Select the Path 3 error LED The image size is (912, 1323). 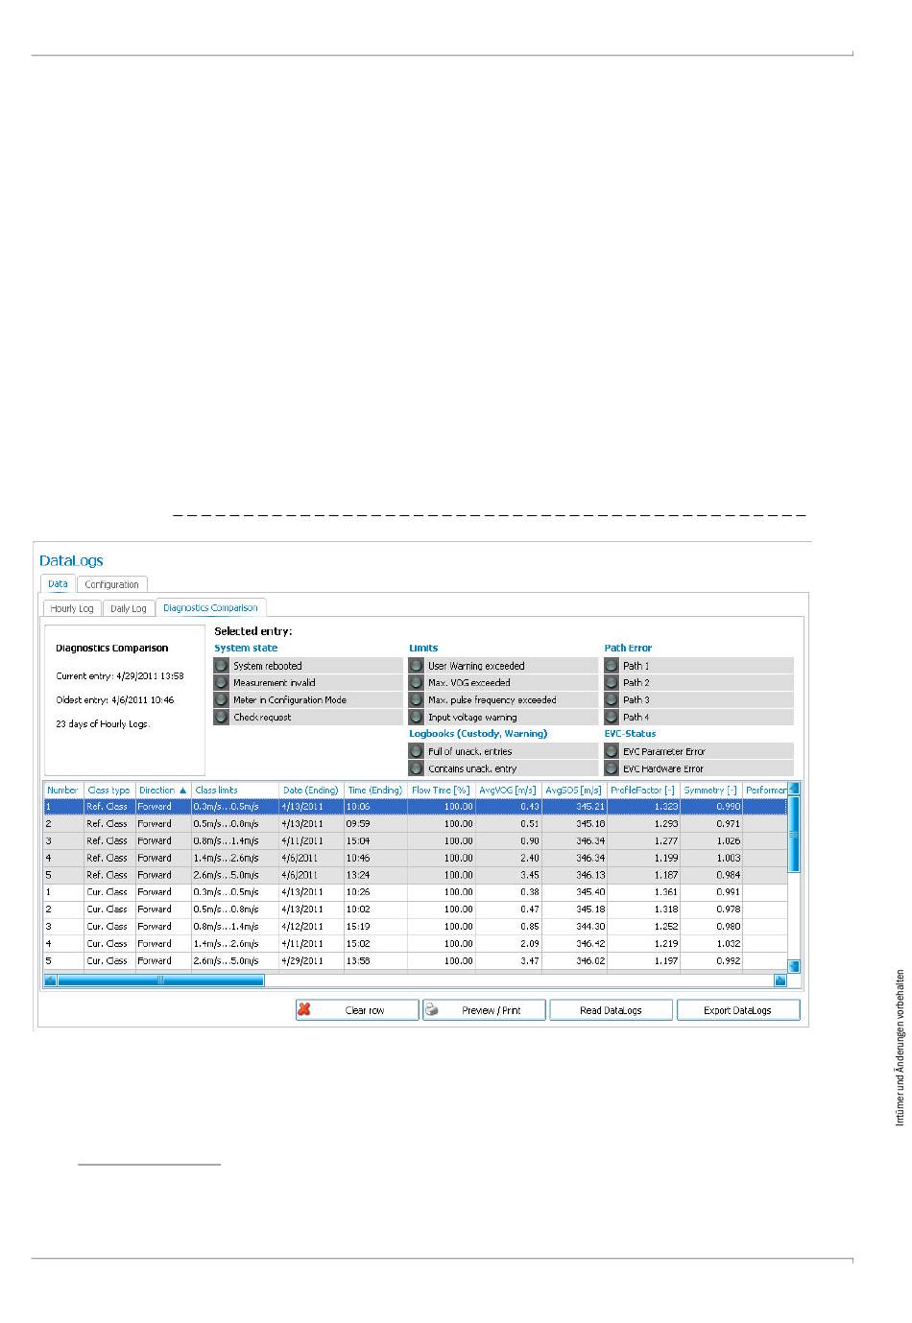(612, 700)
